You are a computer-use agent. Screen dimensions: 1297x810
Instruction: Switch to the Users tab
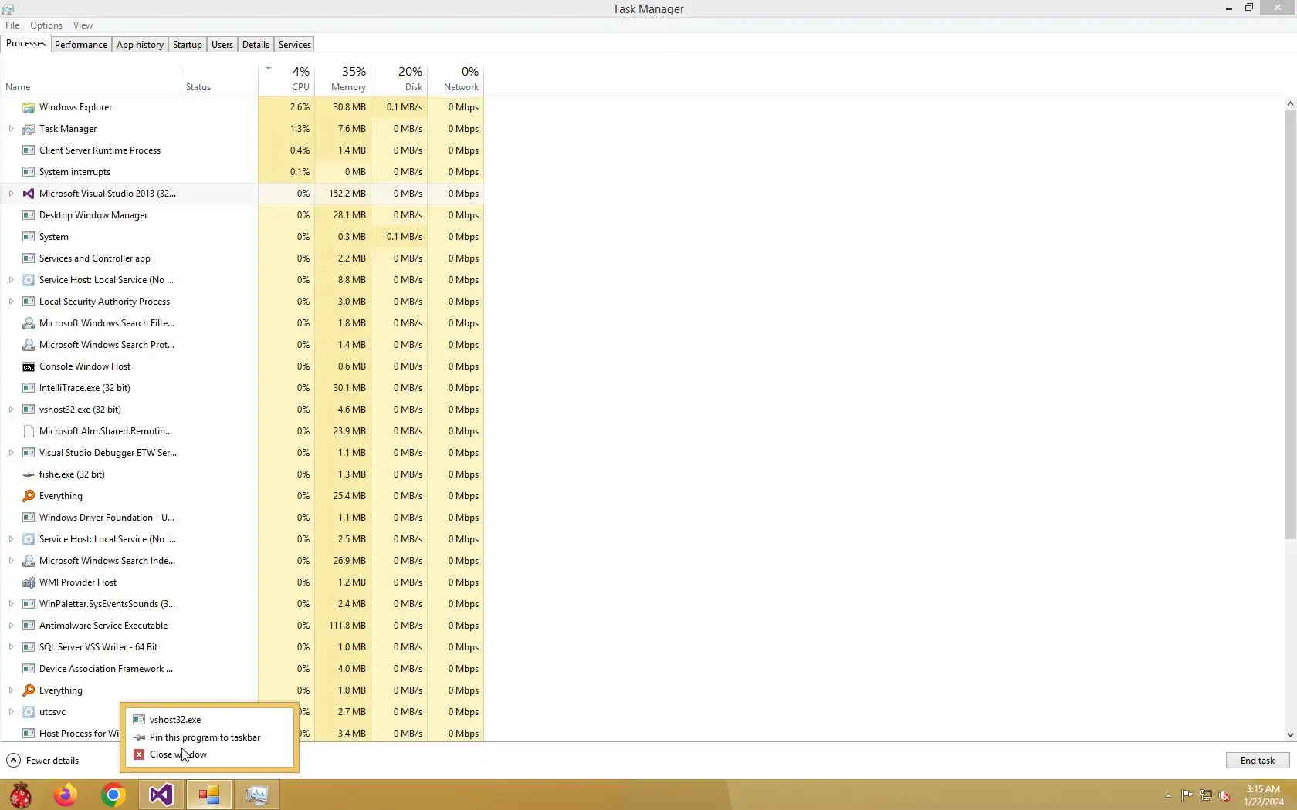[x=222, y=45]
